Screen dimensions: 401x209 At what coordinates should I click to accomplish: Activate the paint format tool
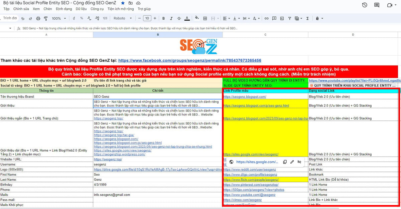pos(45,18)
